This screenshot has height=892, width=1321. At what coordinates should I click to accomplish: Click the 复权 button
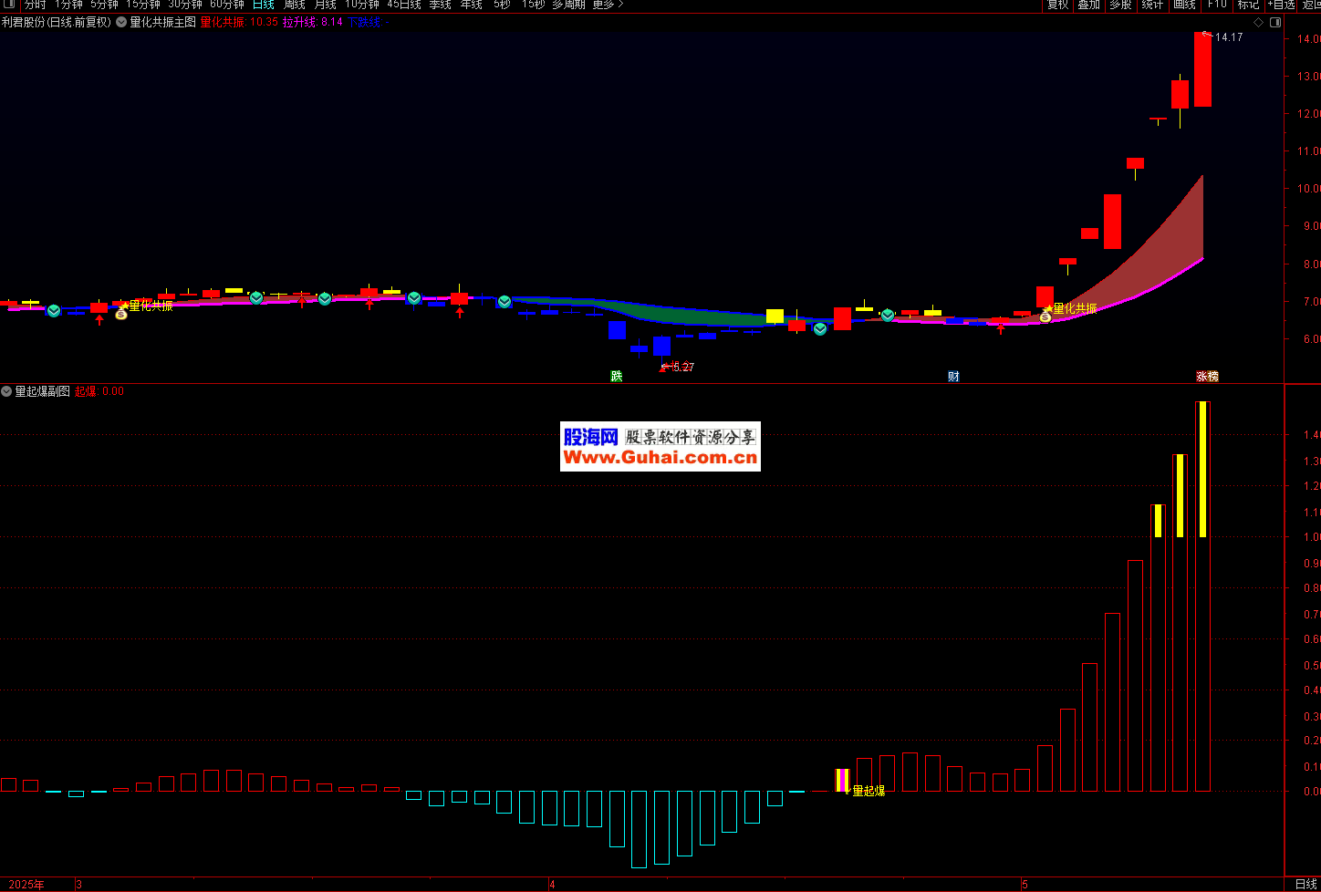coord(1057,5)
